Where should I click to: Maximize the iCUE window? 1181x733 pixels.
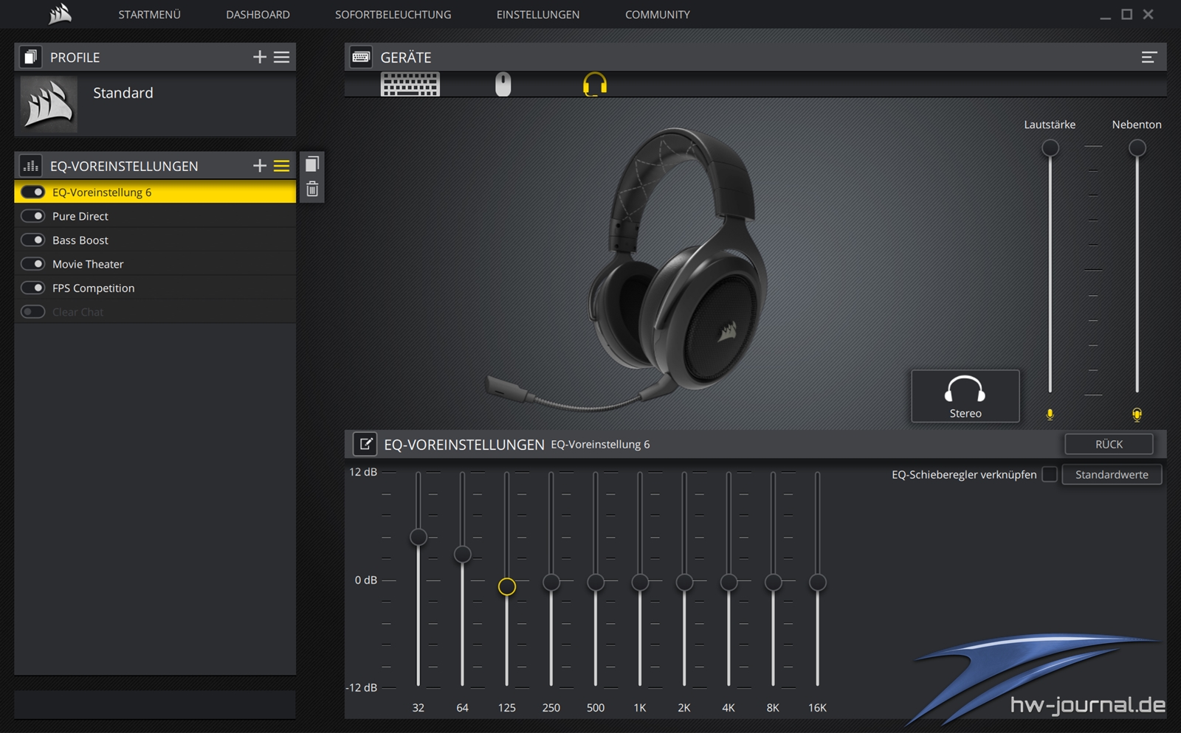pyautogui.click(x=1126, y=14)
